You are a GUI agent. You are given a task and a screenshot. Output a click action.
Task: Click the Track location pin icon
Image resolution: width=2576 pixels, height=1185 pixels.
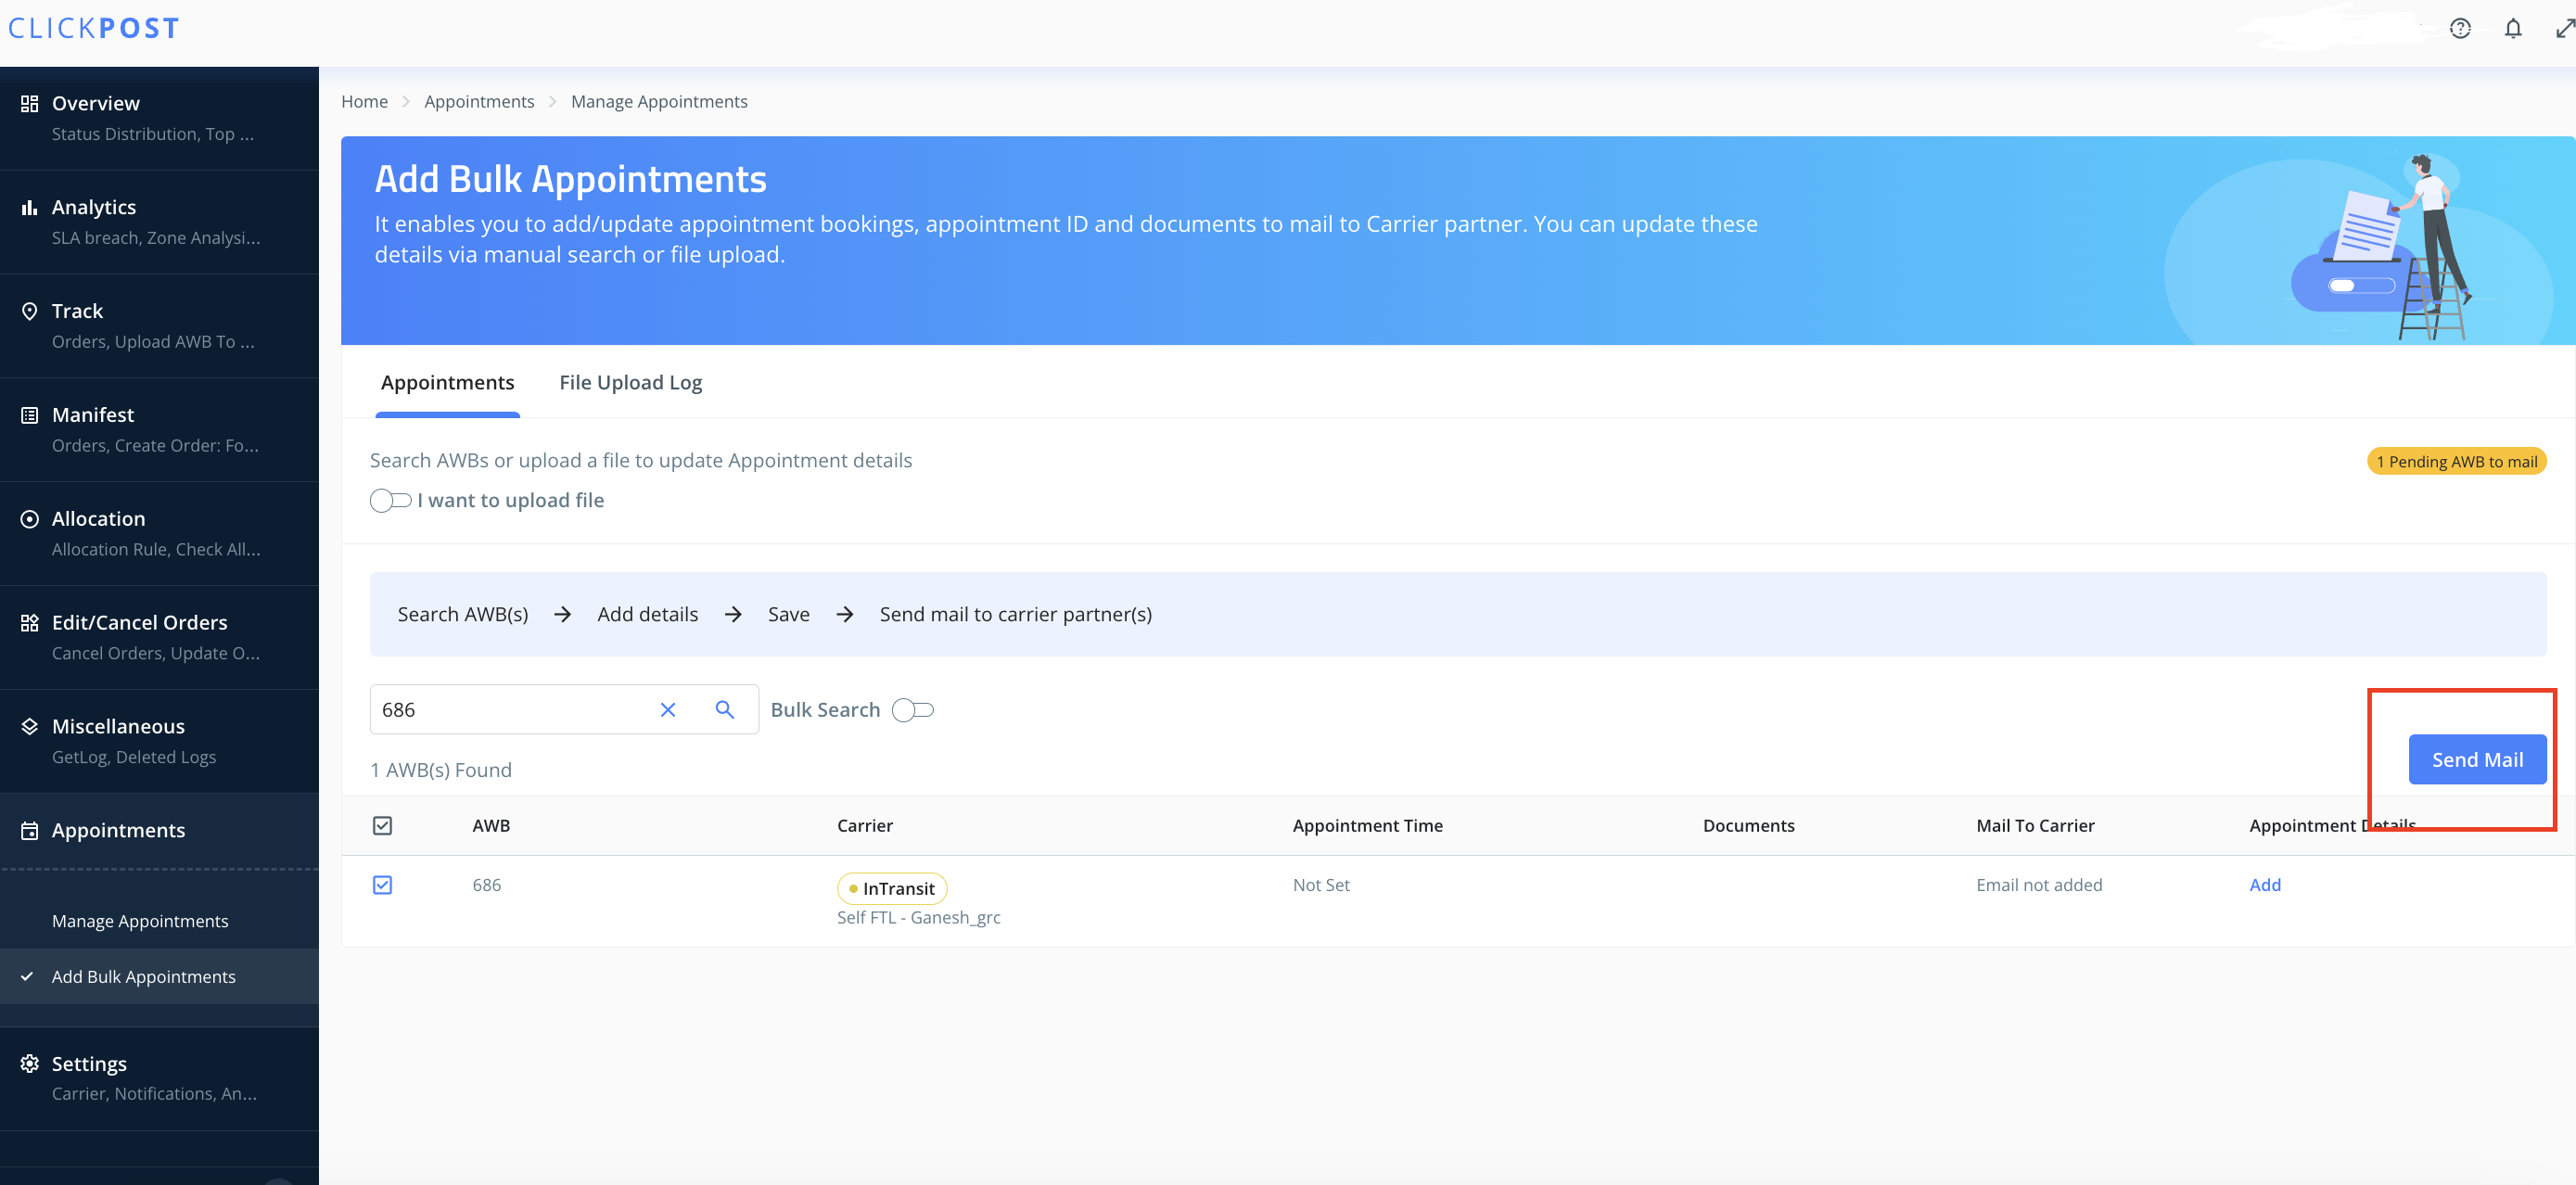(x=30, y=311)
